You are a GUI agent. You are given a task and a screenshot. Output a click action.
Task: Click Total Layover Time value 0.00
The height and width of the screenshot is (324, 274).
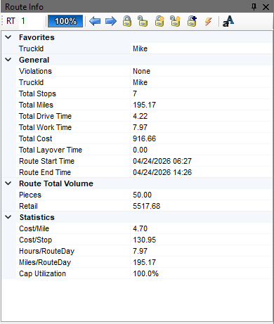(140, 150)
